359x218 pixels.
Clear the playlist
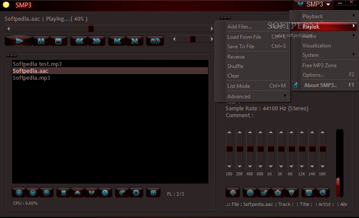252,76
